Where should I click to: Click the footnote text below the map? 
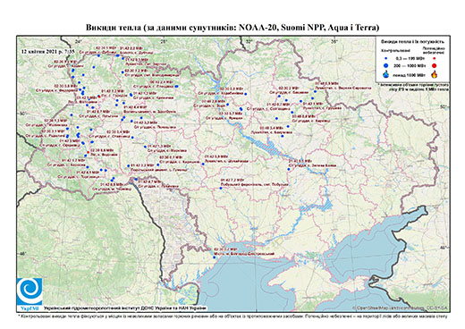point(232,316)
